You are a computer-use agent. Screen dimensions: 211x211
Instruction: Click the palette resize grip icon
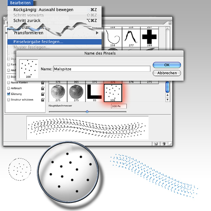[171, 144]
